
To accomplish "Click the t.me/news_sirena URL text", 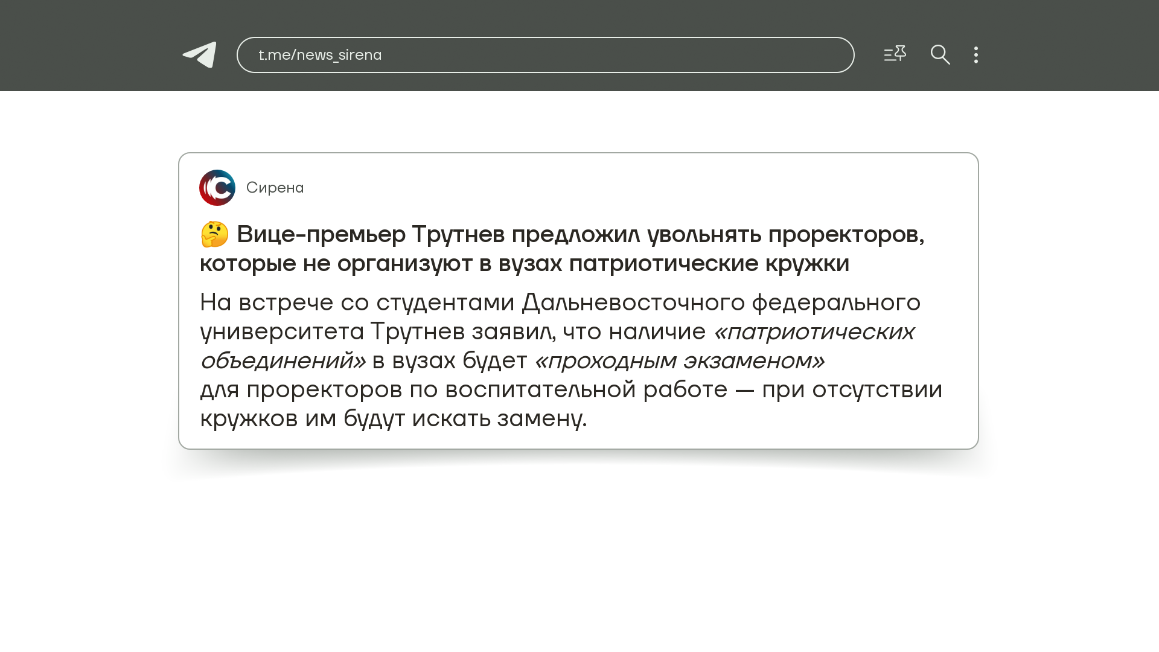I will click(320, 55).
